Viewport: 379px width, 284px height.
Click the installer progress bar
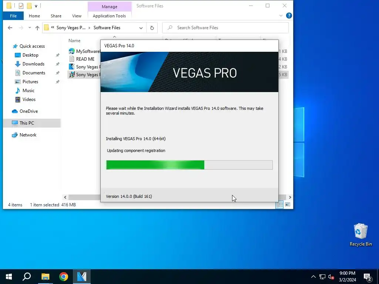point(189,165)
